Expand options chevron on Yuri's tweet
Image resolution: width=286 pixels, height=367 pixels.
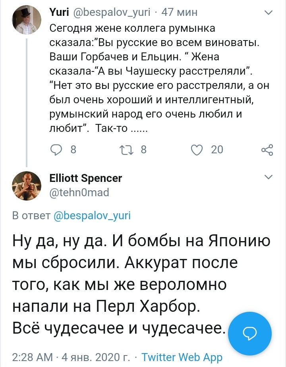coord(269,13)
